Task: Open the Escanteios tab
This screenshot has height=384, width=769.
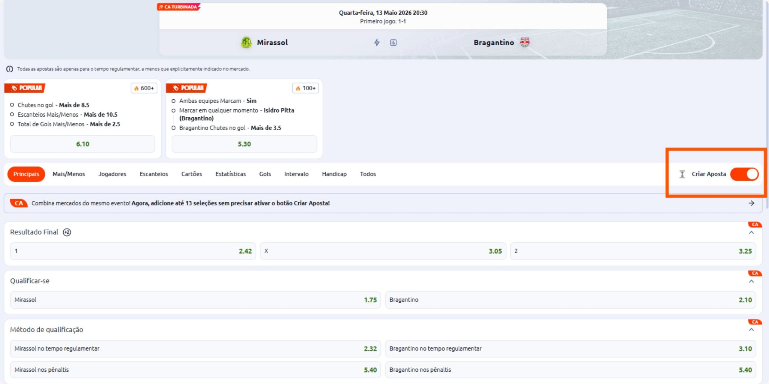Action: pos(154,174)
